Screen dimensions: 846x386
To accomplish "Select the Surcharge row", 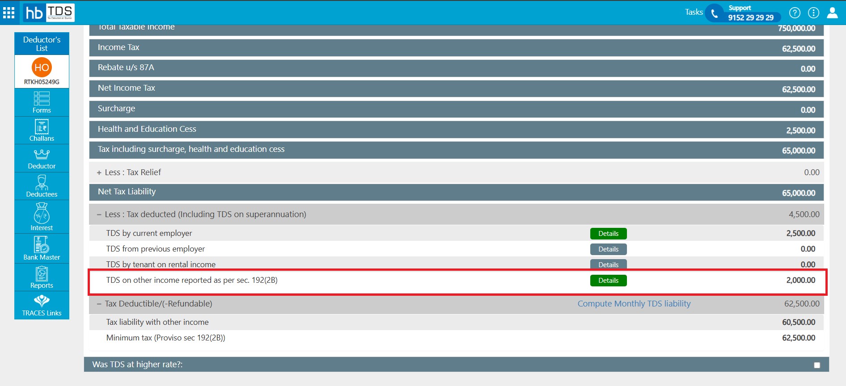I will pyautogui.click(x=456, y=109).
